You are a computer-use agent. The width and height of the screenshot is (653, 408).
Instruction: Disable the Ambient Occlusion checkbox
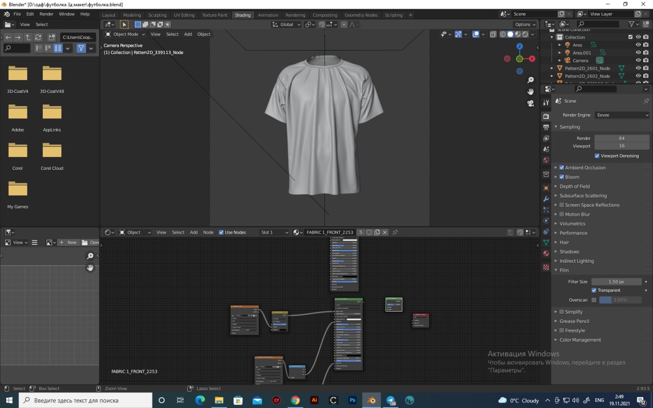click(562, 167)
